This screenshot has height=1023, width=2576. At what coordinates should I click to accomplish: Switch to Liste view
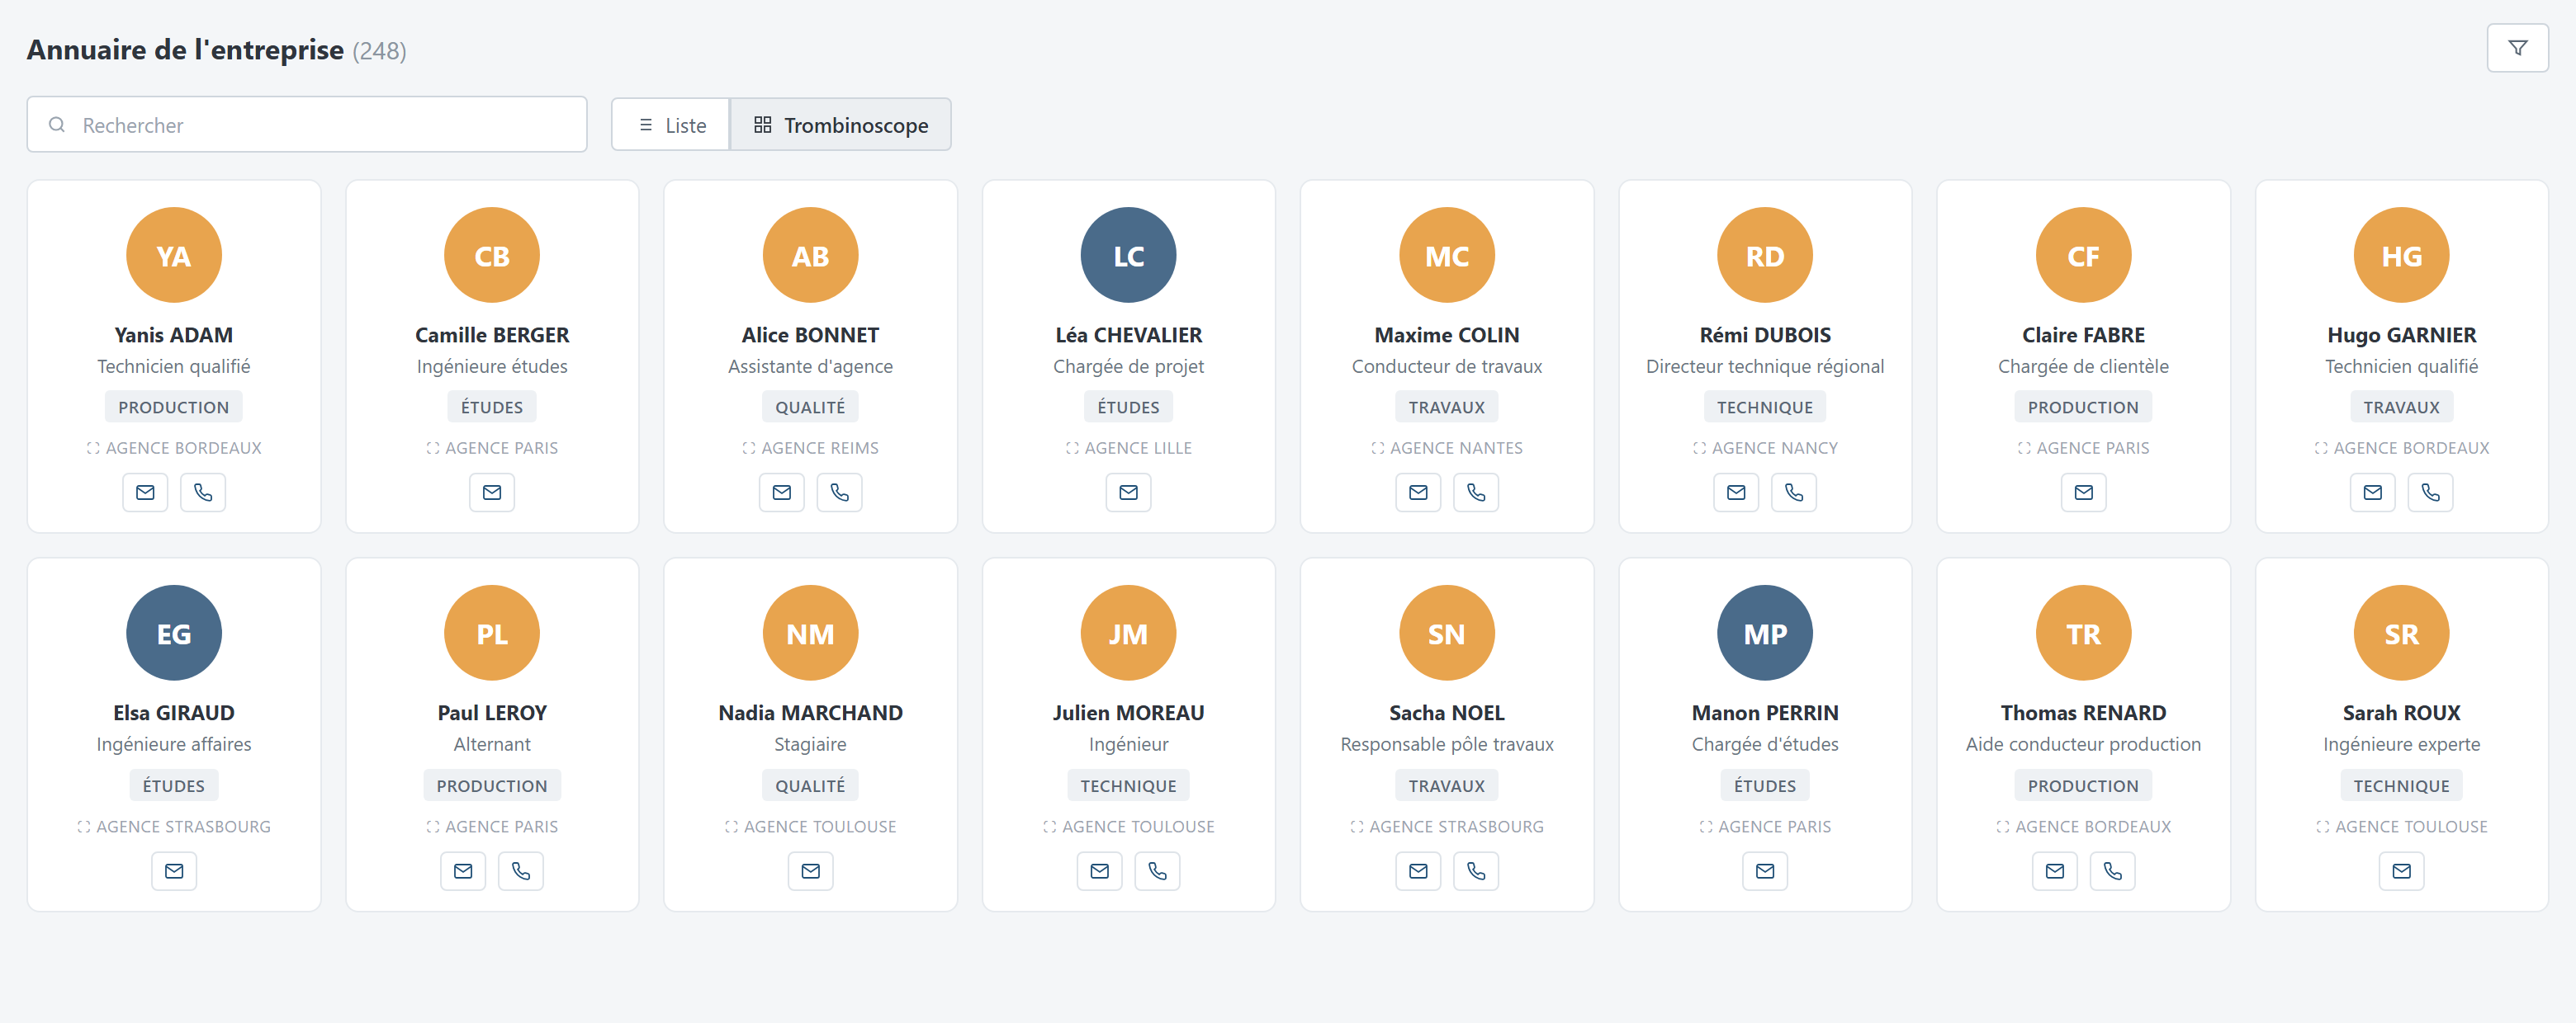pyautogui.click(x=671, y=125)
